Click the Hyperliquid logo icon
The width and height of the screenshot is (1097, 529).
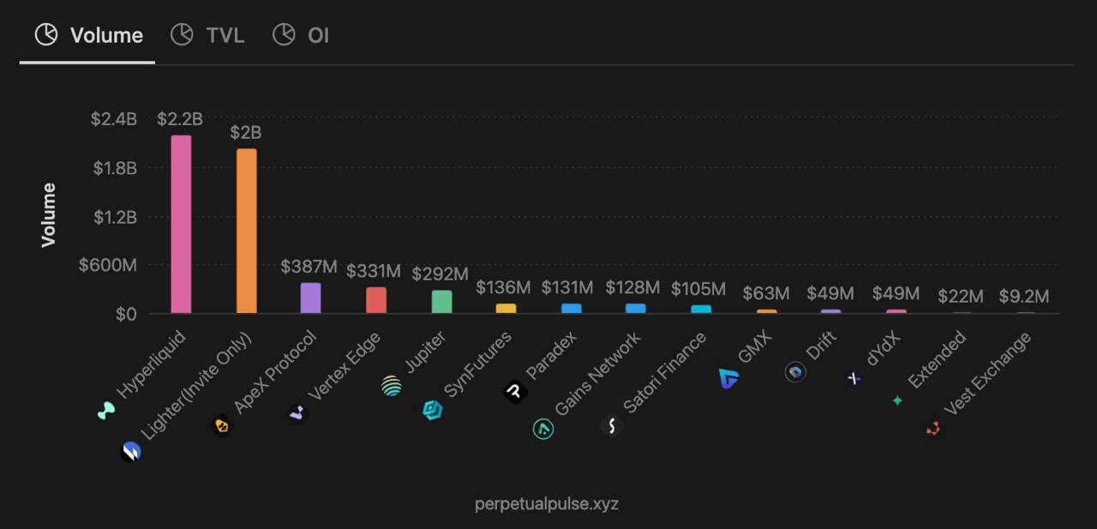click(106, 412)
